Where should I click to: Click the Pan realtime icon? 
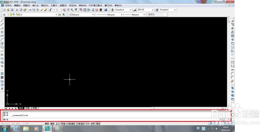click(x=64, y=10)
